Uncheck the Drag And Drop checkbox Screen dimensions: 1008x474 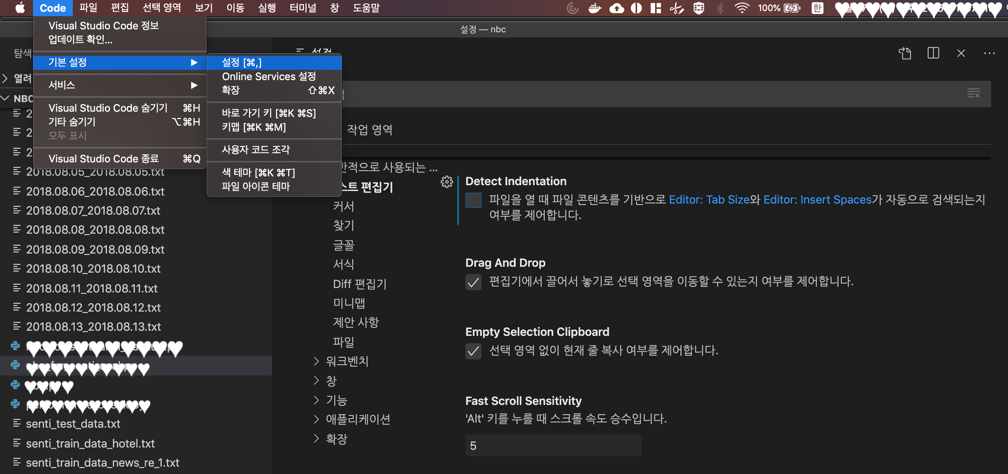click(x=473, y=282)
